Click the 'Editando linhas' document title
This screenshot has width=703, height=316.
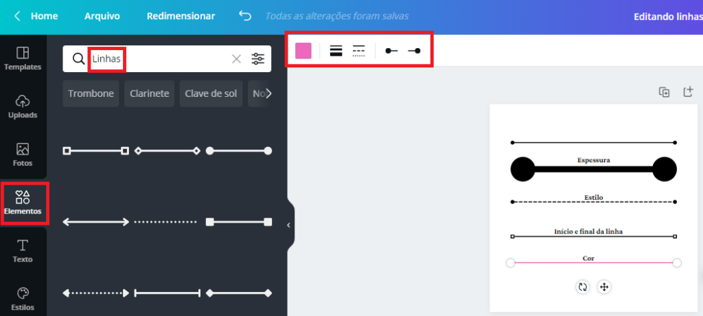(x=667, y=16)
